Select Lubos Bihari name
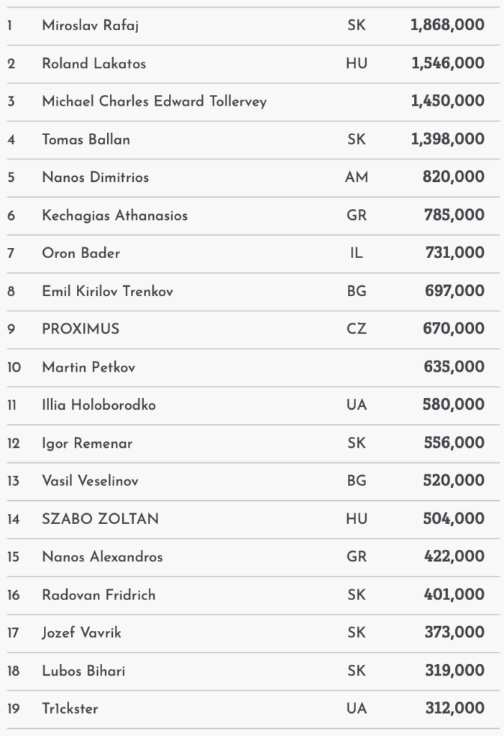504x736 pixels. tap(84, 671)
